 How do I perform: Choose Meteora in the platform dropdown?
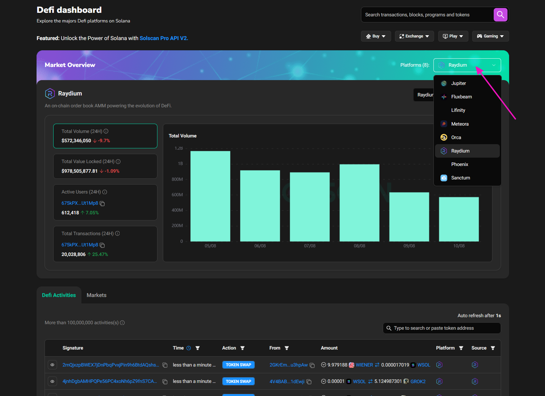pos(467,124)
